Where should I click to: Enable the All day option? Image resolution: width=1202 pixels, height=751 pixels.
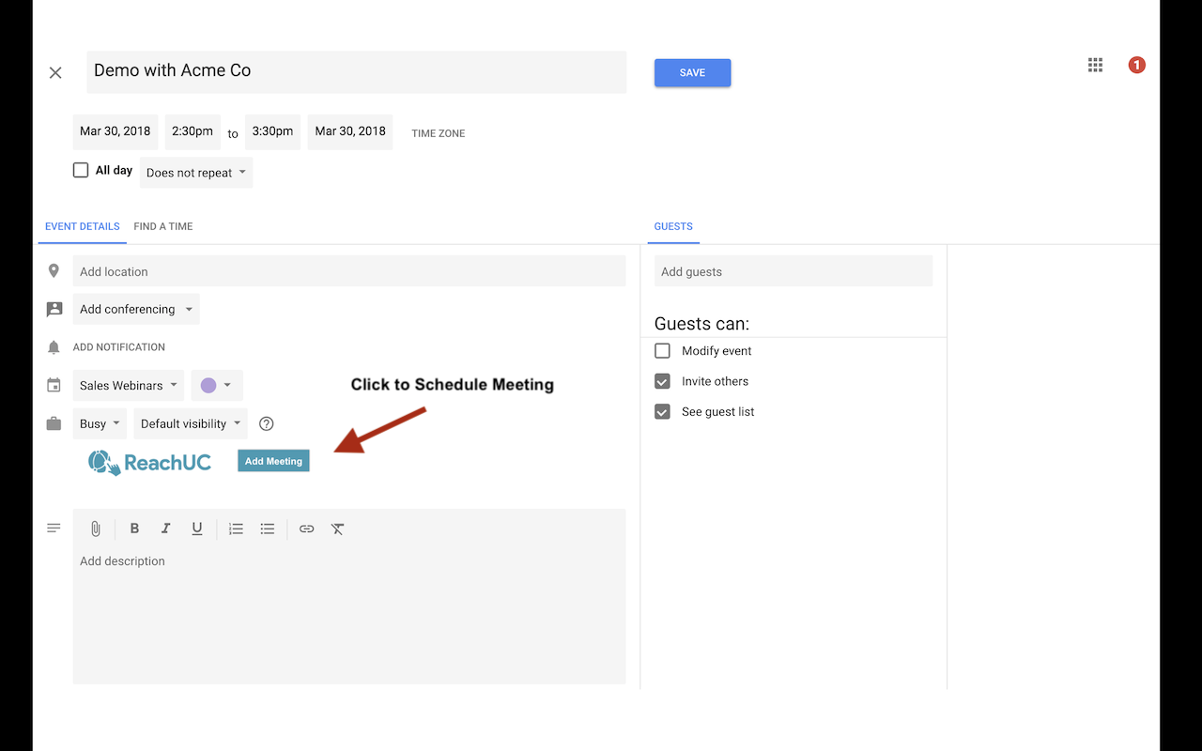(81, 170)
